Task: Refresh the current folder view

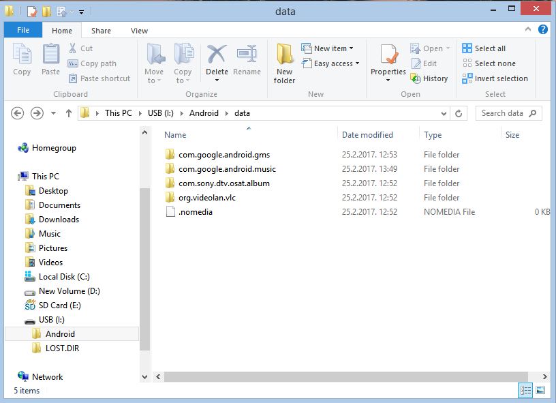Action: coord(459,113)
